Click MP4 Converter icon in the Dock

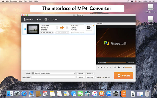(x=123, y=94)
